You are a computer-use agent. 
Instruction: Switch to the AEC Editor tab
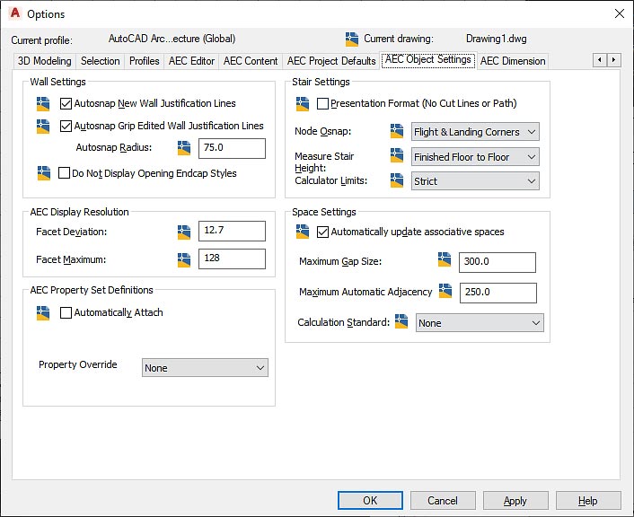point(191,61)
